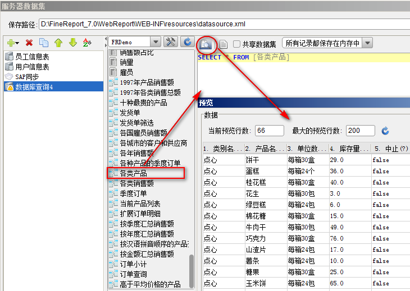This screenshot has width=410, height=291.
Task: Select view 订单查询
Action: tap(149, 274)
